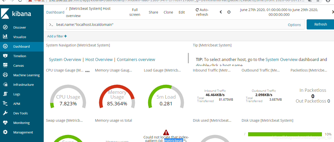The image size is (334, 142).
Task: Reload the browser page
Action: tap(20, 1)
